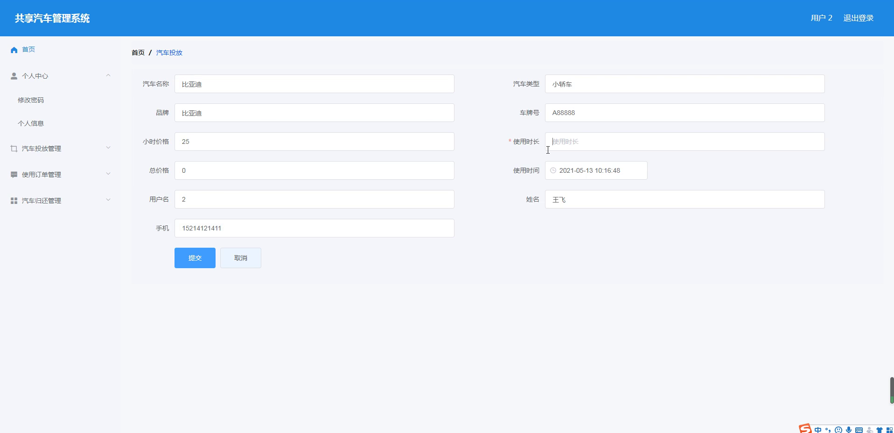Click the clock icon in 使用时间 field
This screenshot has width=894, height=433.
[553, 170]
